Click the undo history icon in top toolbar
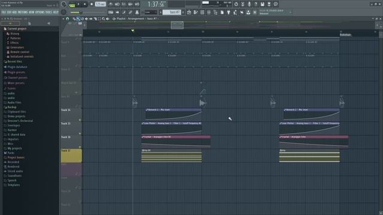Viewport: 383px width, 215px height. click(x=236, y=4)
